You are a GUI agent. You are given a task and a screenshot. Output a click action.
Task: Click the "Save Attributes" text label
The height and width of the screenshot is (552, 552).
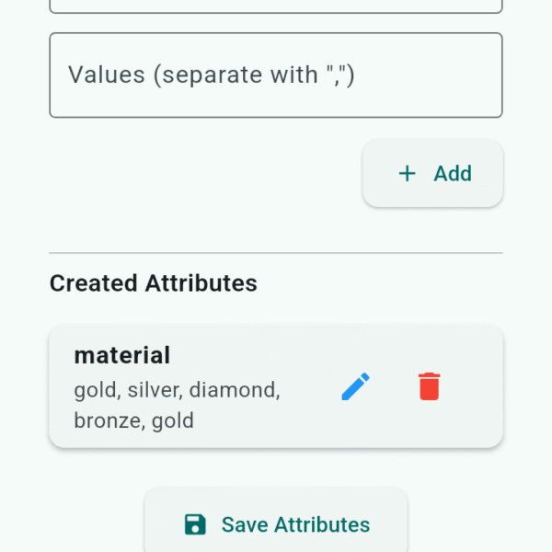click(295, 525)
